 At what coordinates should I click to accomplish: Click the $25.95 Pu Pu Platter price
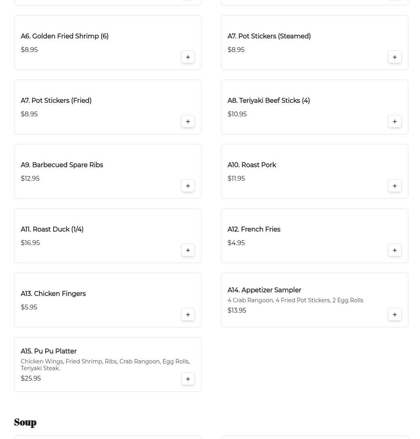[31, 379]
